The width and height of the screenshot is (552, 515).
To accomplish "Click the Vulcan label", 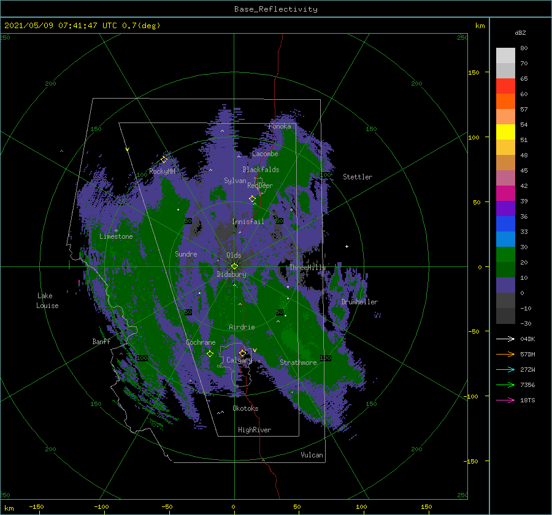I will click(x=312, y=455).
